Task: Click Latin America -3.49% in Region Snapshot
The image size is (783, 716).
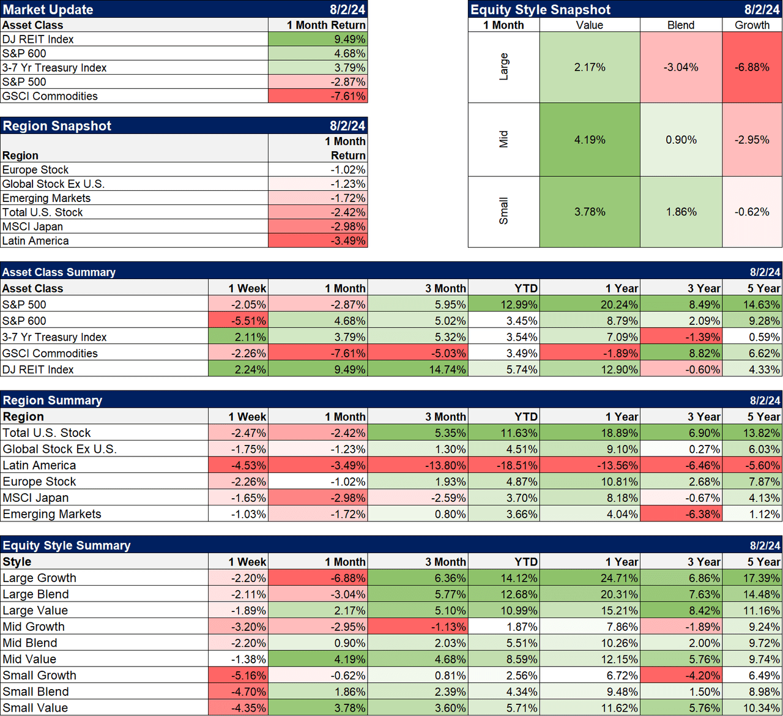Action: pos(317,240)
